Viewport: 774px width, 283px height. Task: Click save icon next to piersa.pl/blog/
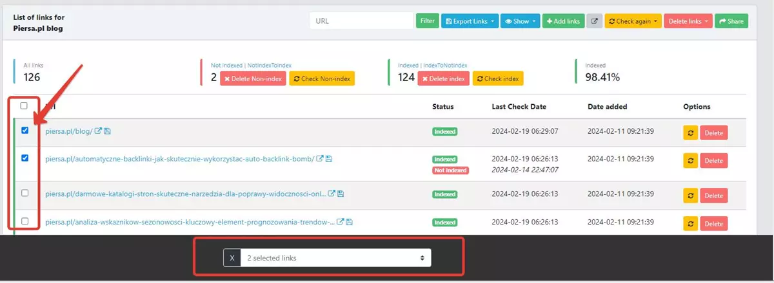click(x=108, y=131)
